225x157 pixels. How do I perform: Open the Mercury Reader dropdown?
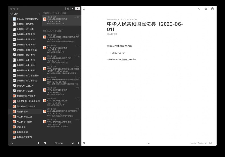point(198,143)
